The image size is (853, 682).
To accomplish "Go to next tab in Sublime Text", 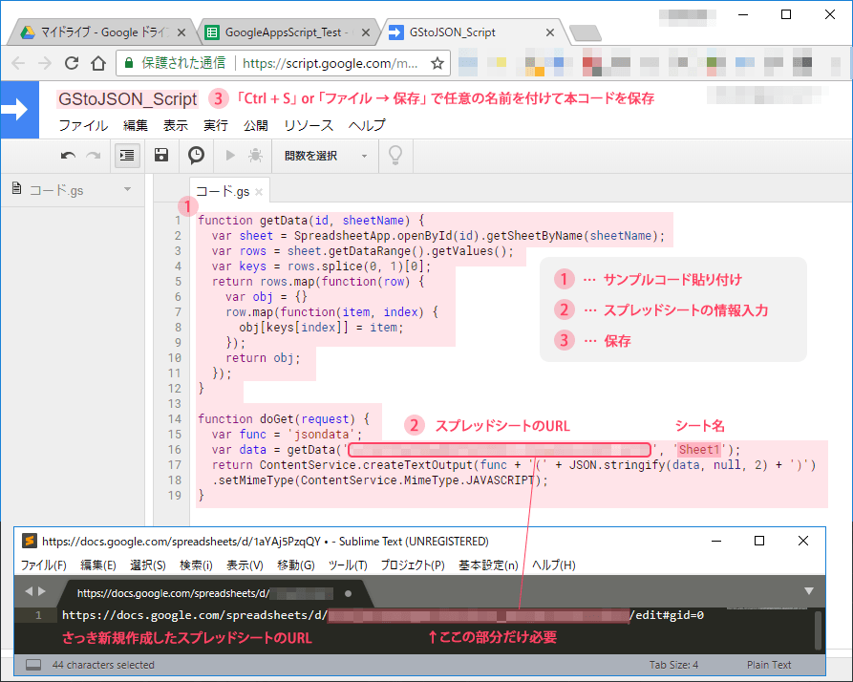I will 42,591.
